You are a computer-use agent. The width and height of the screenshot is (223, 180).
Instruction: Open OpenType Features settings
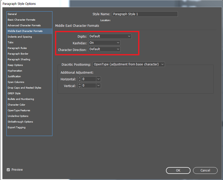(x=29, y=110)
